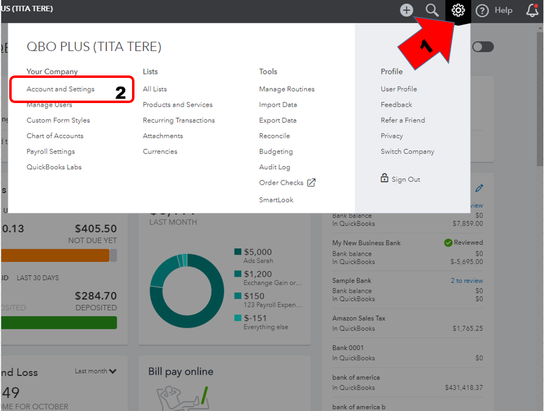Click the Sample Bank account row
The image size is (544, 411).
point(407,290)
